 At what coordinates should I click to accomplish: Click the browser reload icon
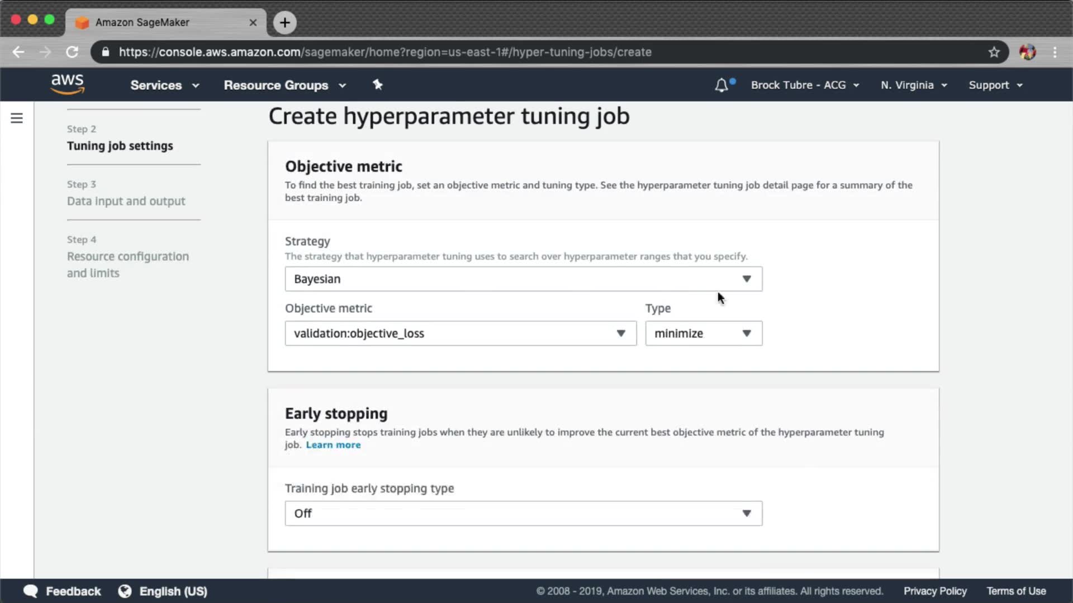click(x=72, y=52)
